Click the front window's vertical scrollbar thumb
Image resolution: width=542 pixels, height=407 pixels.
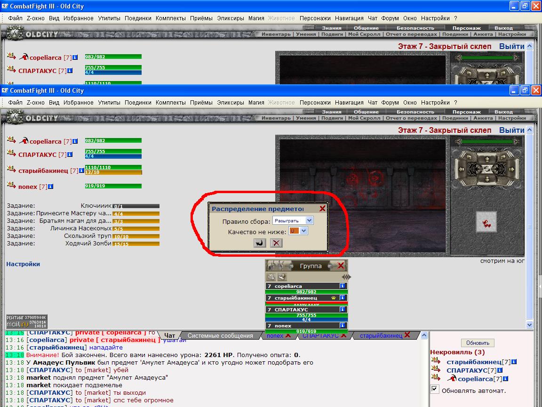530,227
